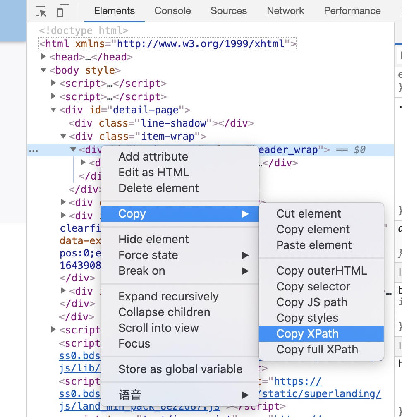Collapse the body element in the DOM tree
The width and height of the screenshot is (402, 417).
tap(43, 70)
